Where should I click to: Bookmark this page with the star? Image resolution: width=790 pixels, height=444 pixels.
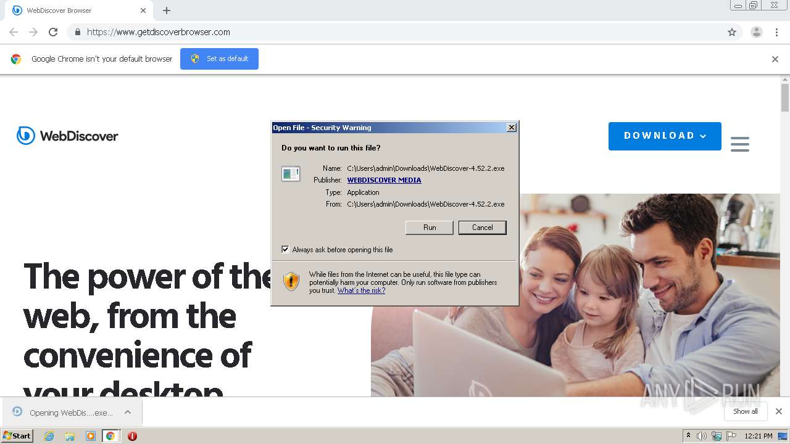[x=732, y=32]
